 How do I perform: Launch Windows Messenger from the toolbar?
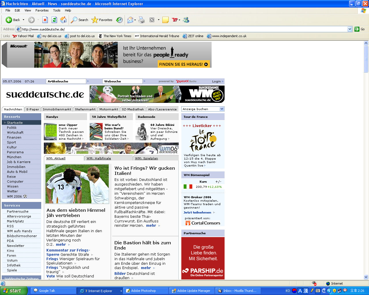[x=186, y=20]
